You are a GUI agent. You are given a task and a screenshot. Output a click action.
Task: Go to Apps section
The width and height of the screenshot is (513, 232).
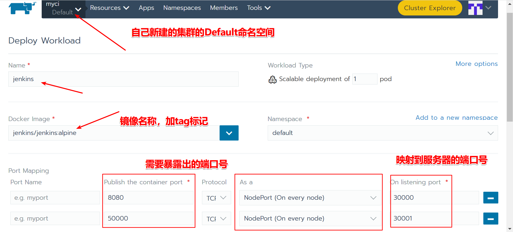click(x=146, y=8)
